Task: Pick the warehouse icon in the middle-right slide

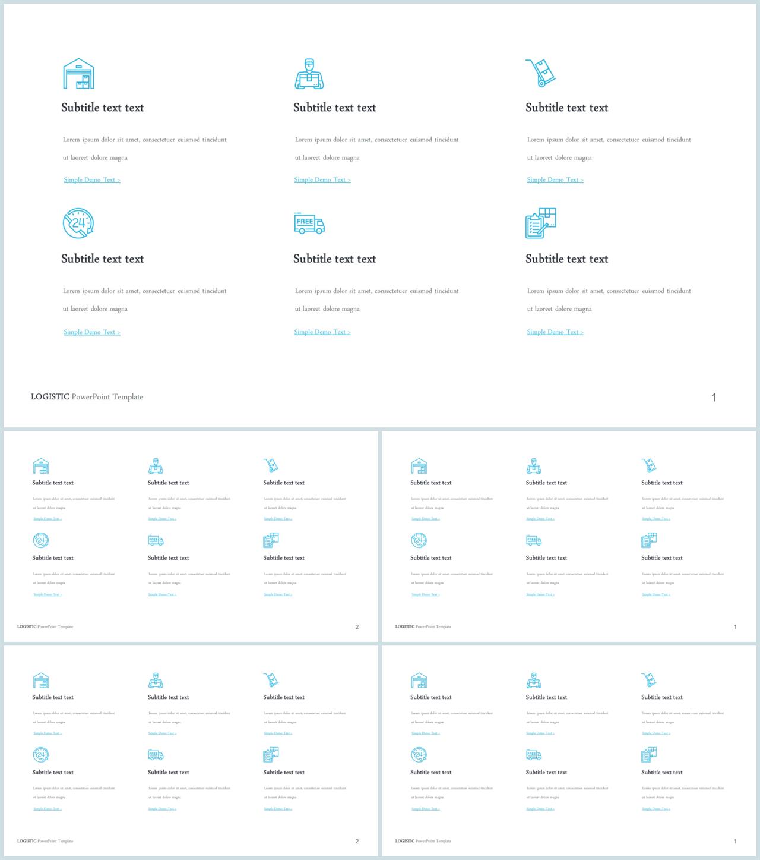Action: click(x=419, y=466)
